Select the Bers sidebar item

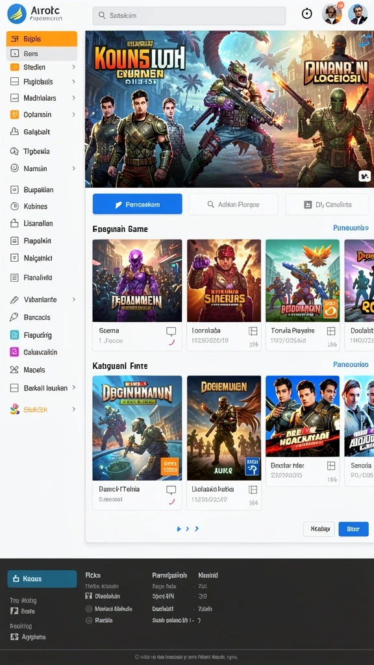[42, 53]
